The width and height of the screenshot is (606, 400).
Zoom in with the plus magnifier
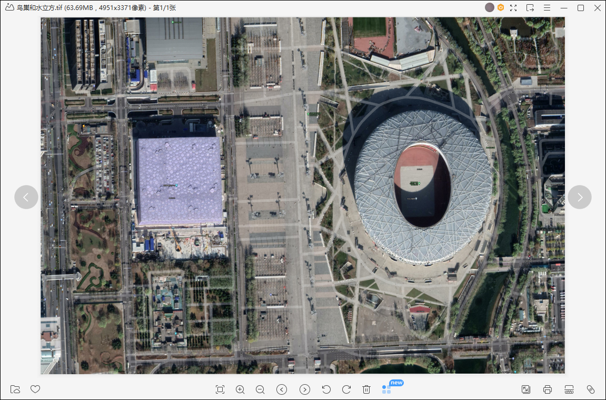tap(240, 389)
